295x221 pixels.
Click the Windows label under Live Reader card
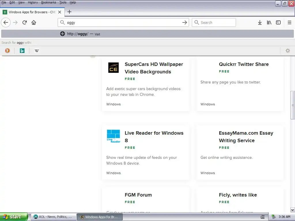click(x=113, y=173)
